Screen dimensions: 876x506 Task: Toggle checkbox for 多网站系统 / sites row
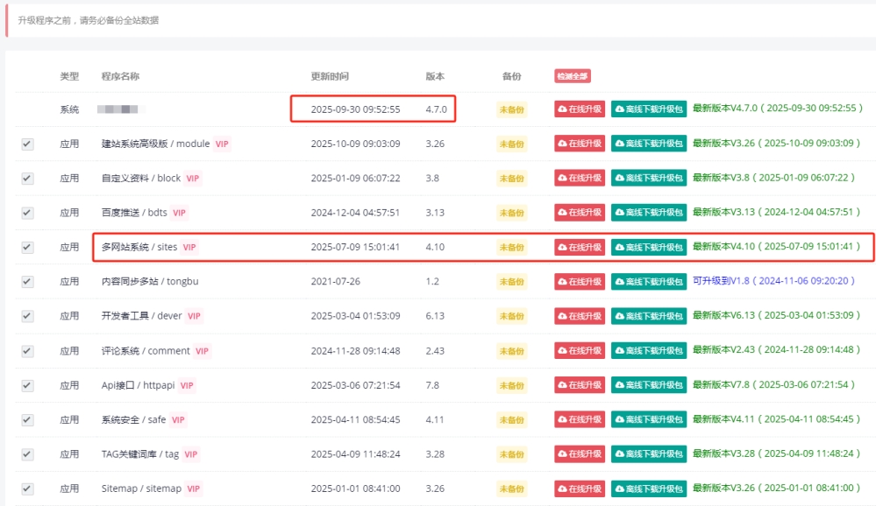(x=27, y=248)
